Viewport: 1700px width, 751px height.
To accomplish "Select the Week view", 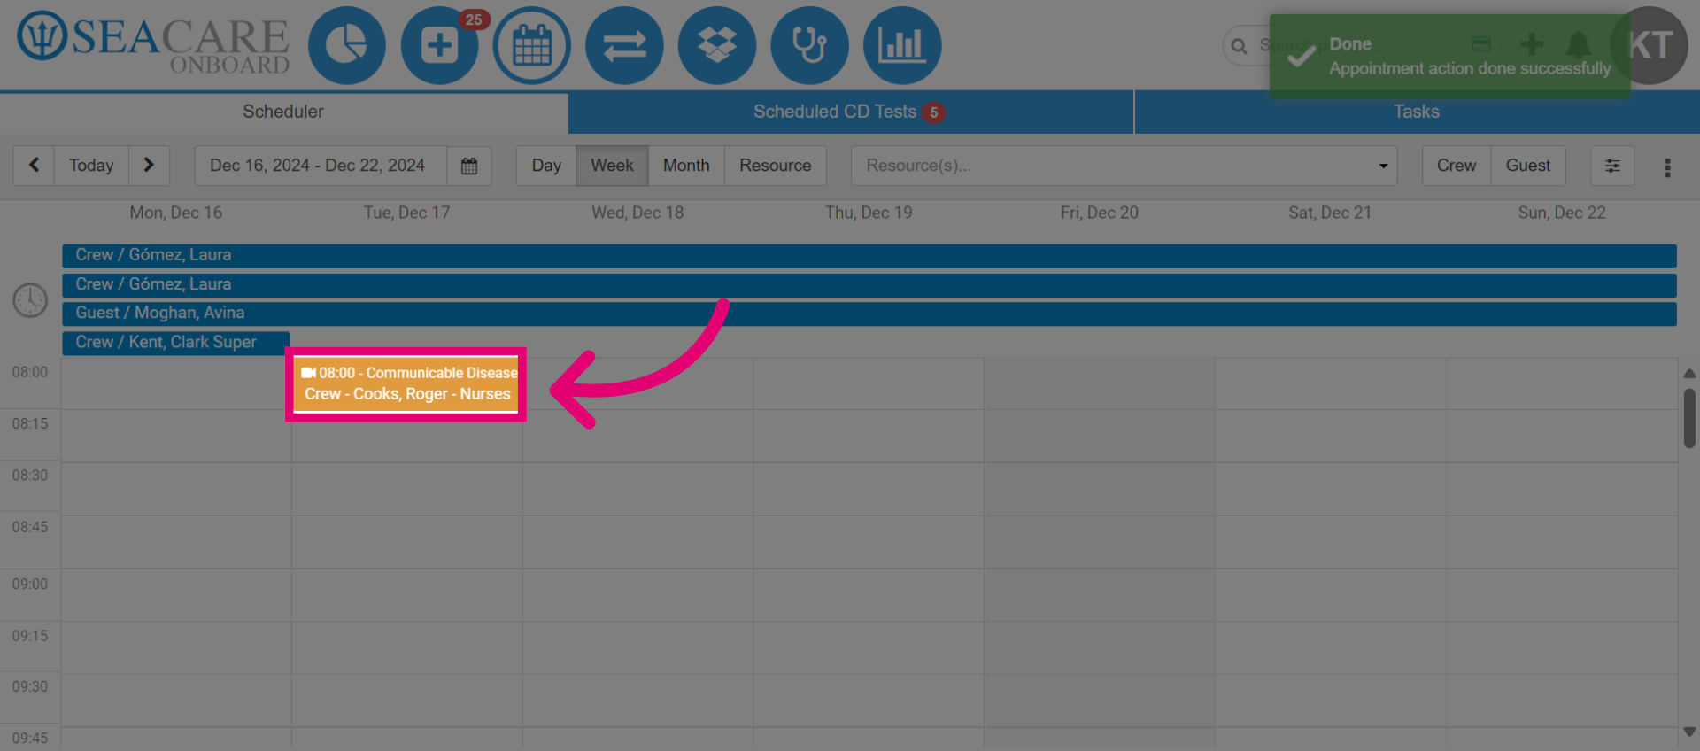I will [612, 166].
